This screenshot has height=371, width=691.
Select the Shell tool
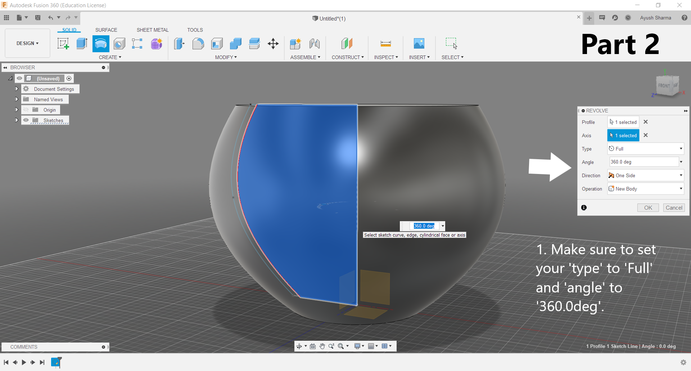(x=217, y=44)
